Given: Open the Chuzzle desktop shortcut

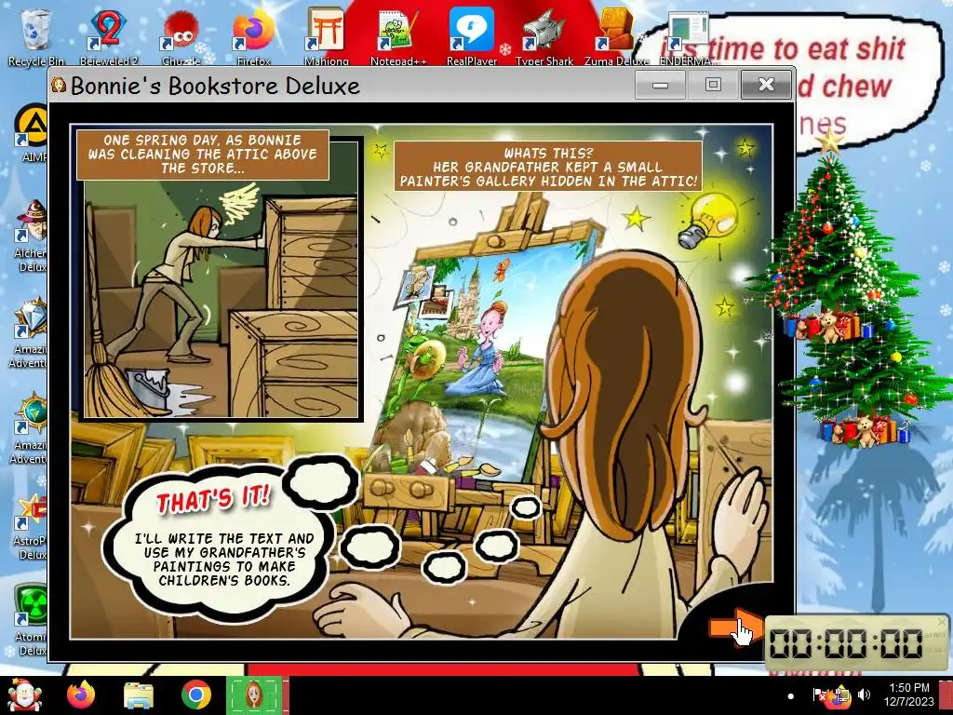Looking at the screenshot, I should (181, 35).
